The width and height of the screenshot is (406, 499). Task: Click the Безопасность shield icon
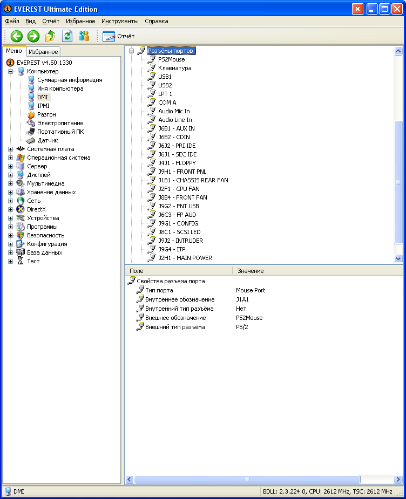tap(21, 235)
